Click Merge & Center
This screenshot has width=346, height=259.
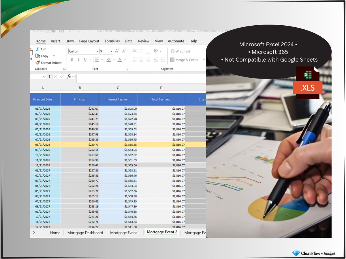pyautogui.click(x=185, y=60)
